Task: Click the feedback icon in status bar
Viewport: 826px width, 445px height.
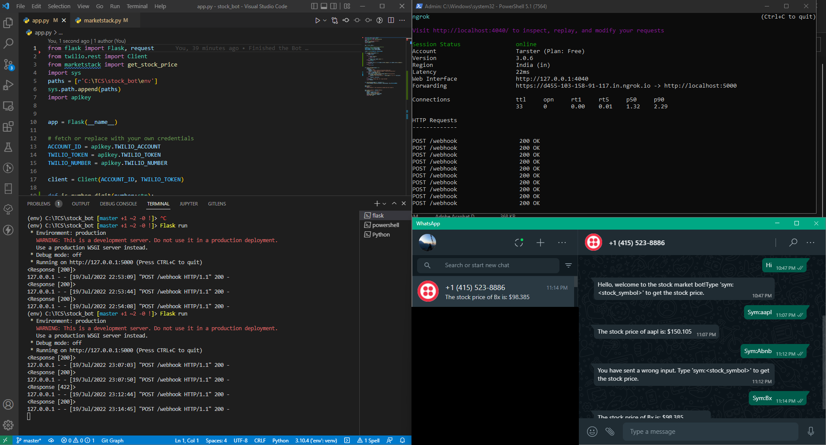Action: tap(389, 440)
